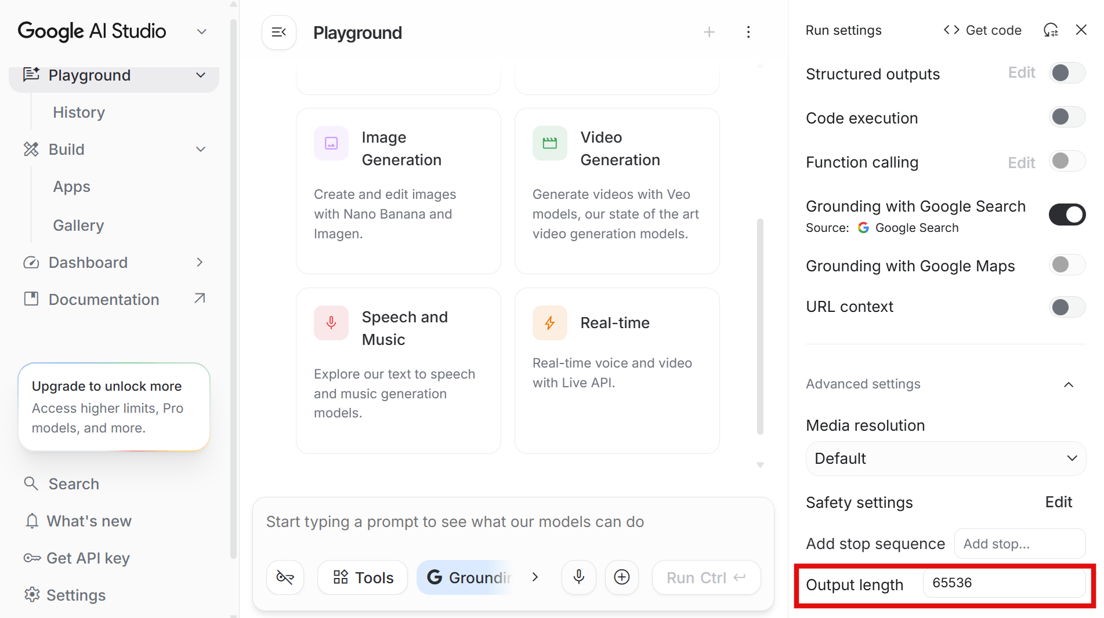Screen dimensions: 1104x618
Task: Click the 'Google Search' source text
Action: pyautogui.click(x=917, y=228)
